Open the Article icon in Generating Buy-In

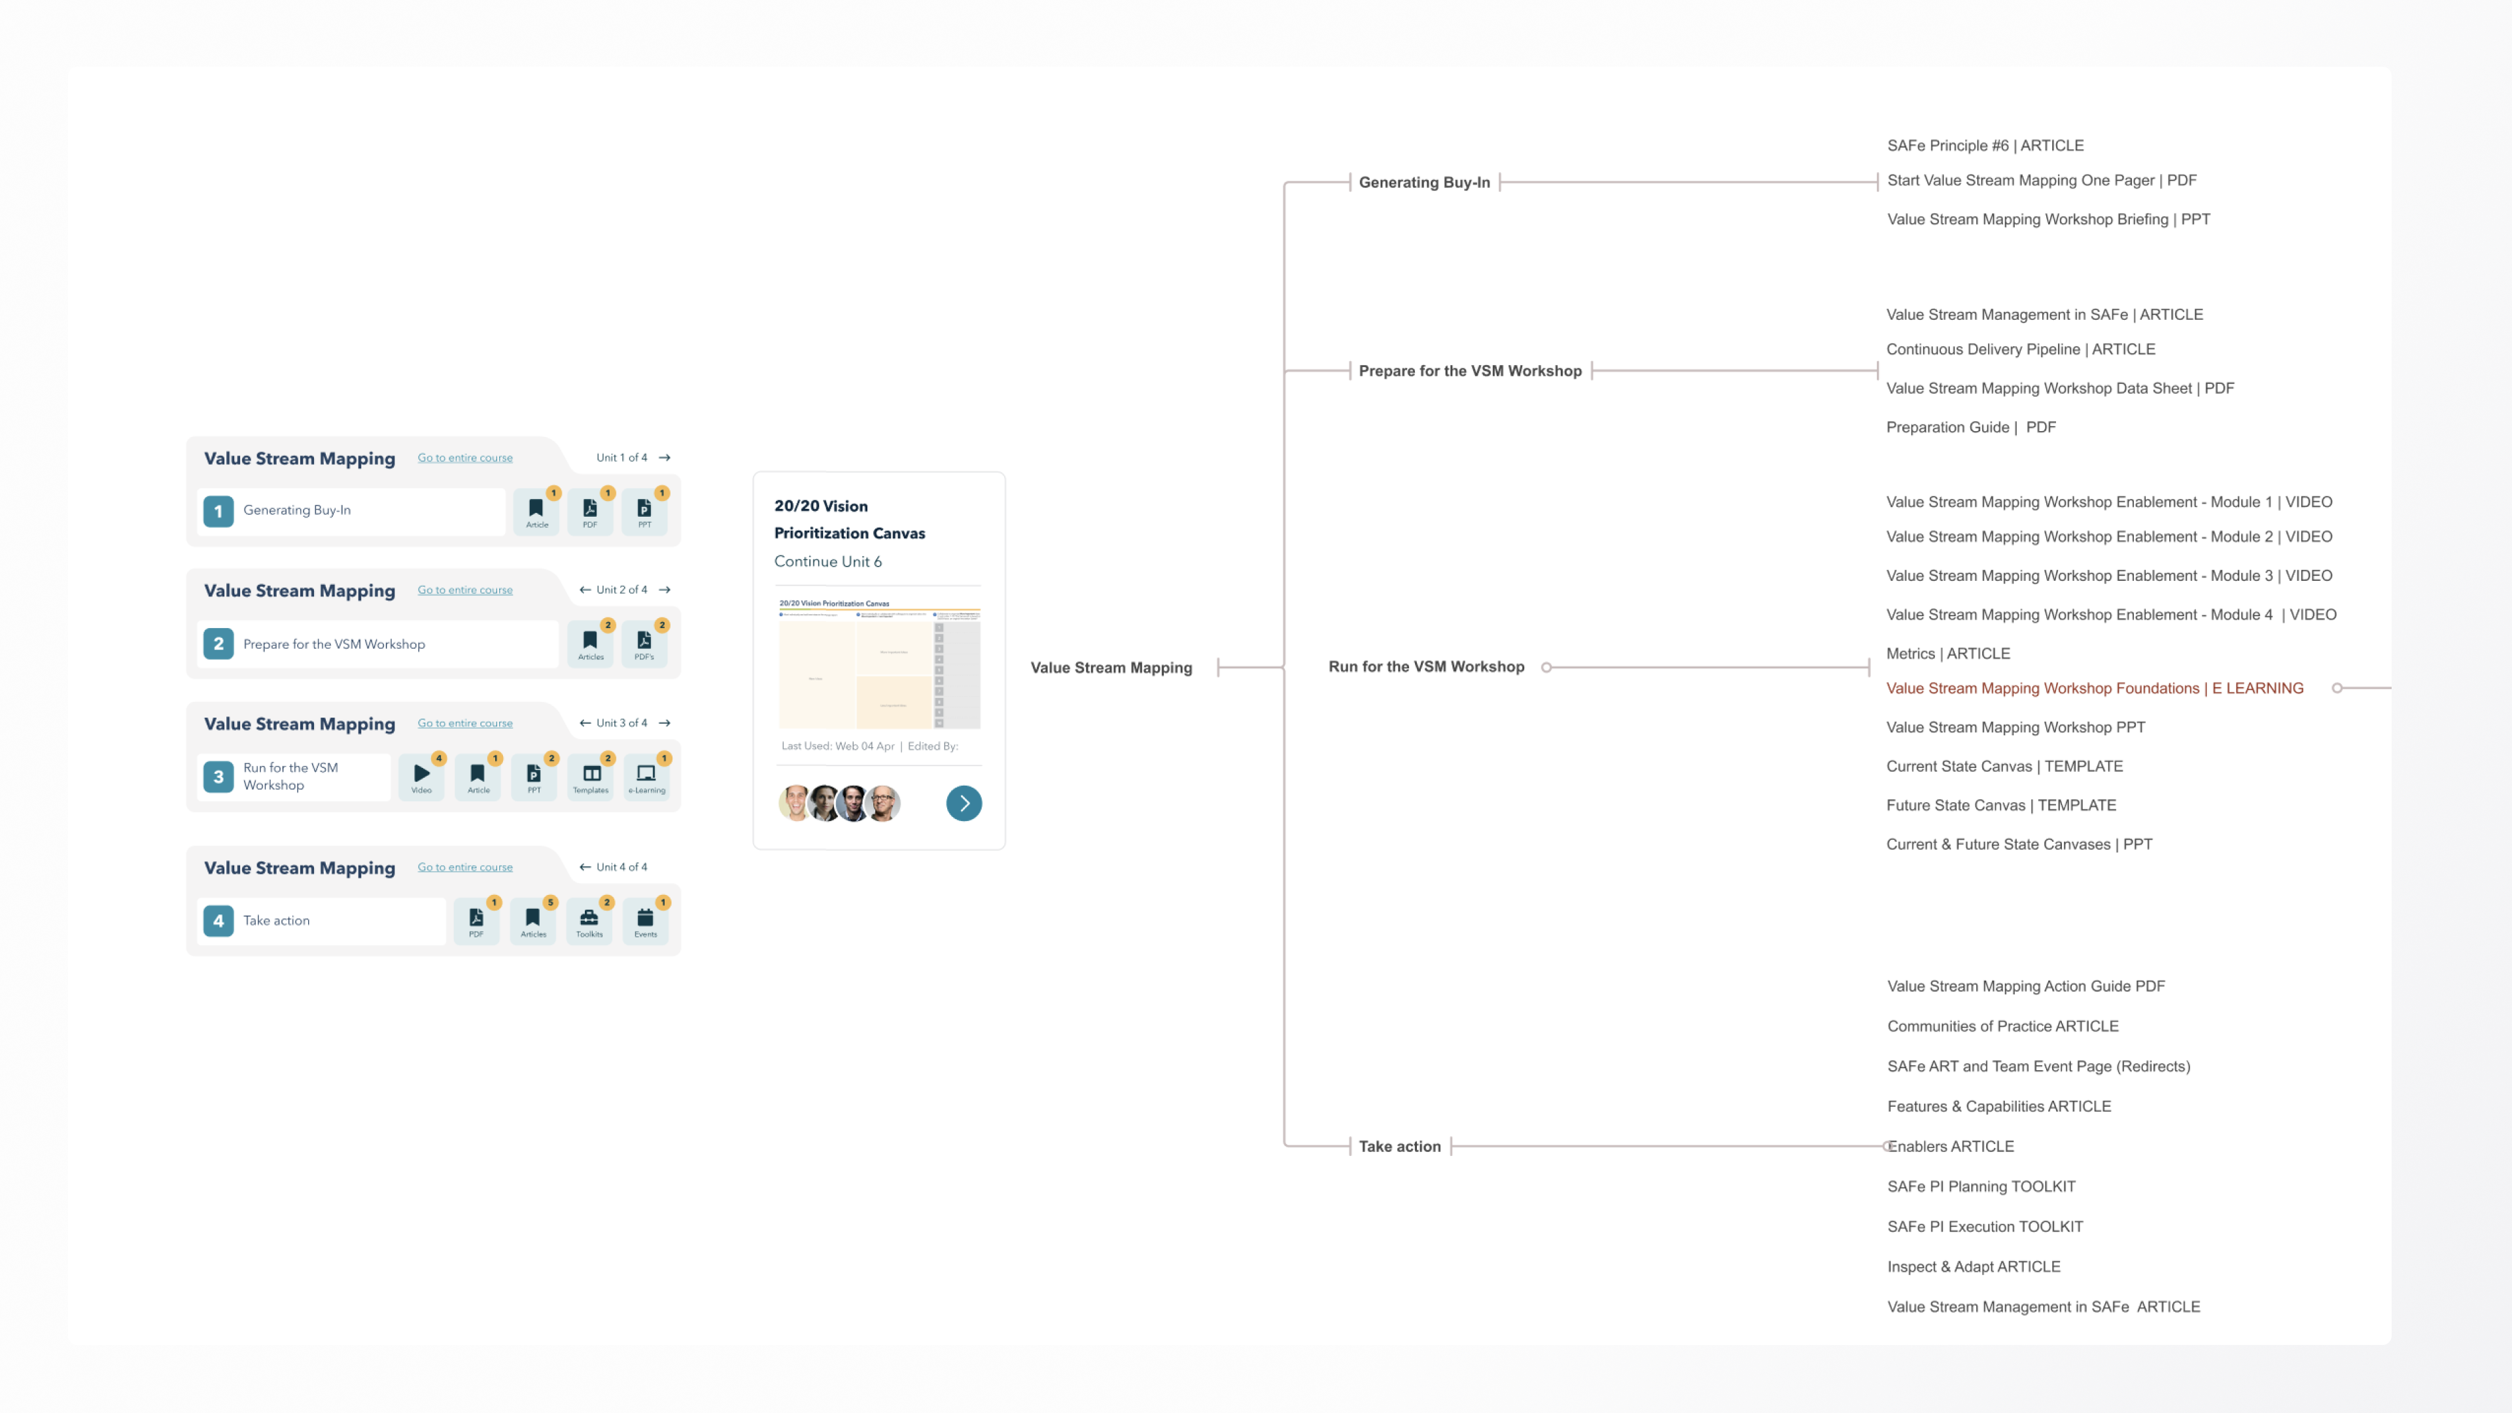536,511
